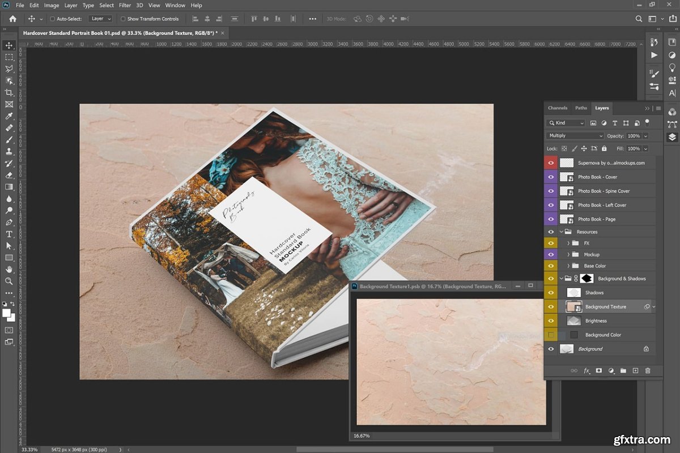Pick the Horizontal Type tool

pyautogui.click(x=9, y=234)
